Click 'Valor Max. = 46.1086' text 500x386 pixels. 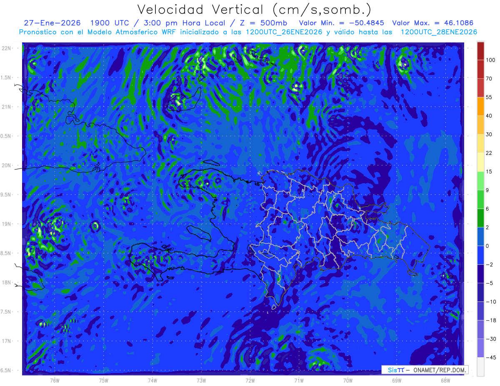click(x=433, y=23)
